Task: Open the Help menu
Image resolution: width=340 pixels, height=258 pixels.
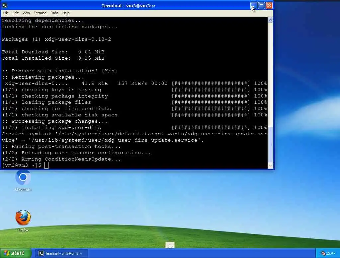Action: [x=66, y=13]
